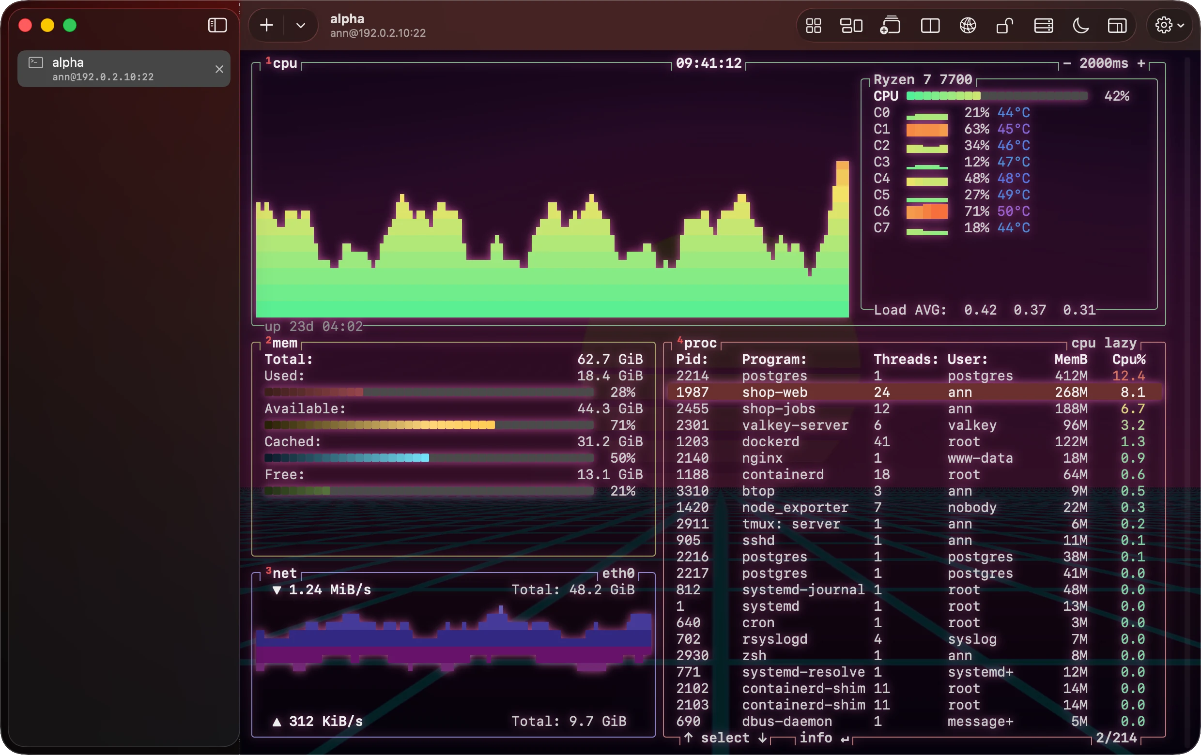Click the panel layout icon beside the moon

pos(1117,26)
